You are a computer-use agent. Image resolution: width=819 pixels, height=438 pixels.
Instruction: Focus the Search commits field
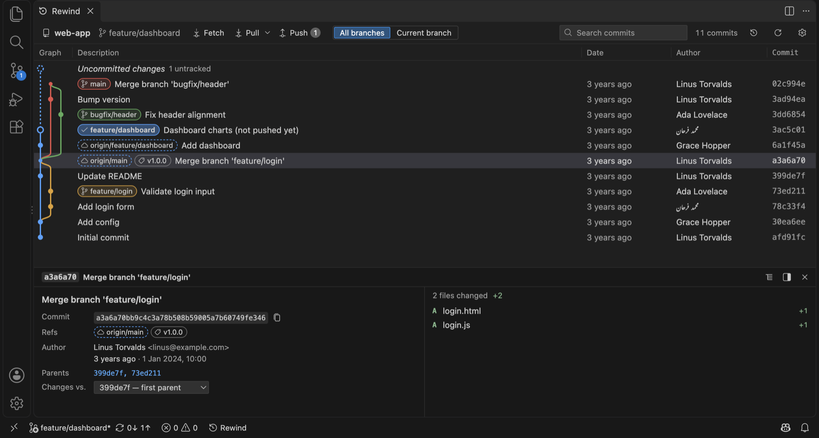623,33
